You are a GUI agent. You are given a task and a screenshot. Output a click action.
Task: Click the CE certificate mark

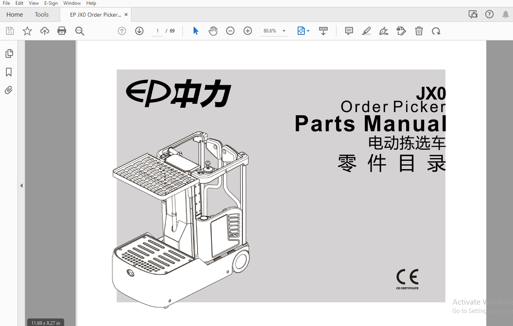coord(407,279)
